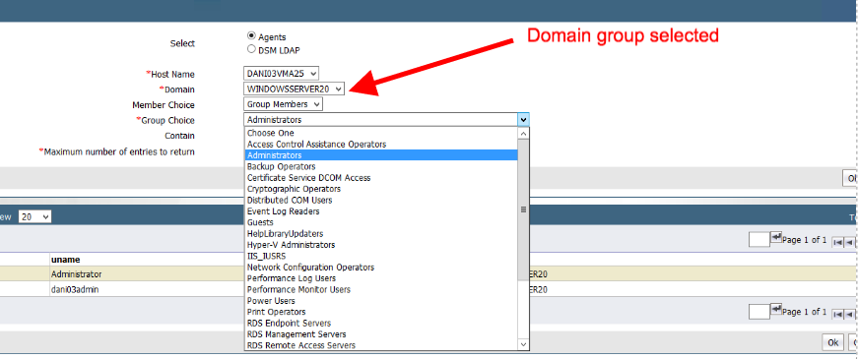
Task: Open the Host Name DANI03VMA25 dropdown
Action: (281, 73)
